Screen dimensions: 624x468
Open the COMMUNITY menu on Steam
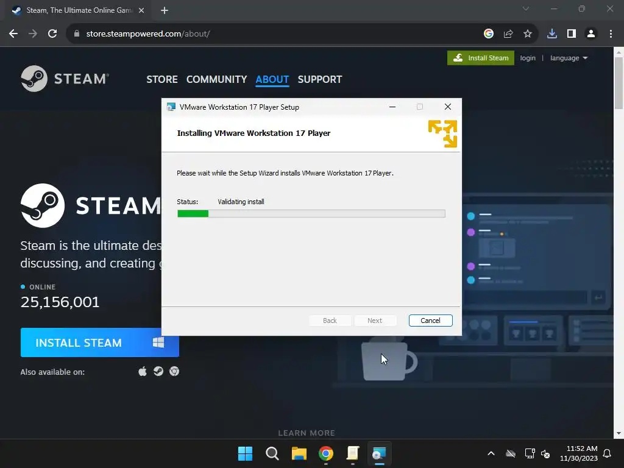click(216, 79)
